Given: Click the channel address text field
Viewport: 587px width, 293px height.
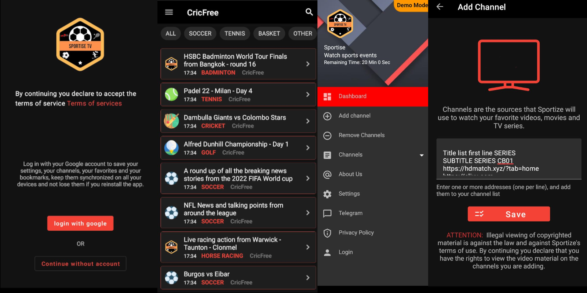Looking at the screenshot, I should 509,159.
